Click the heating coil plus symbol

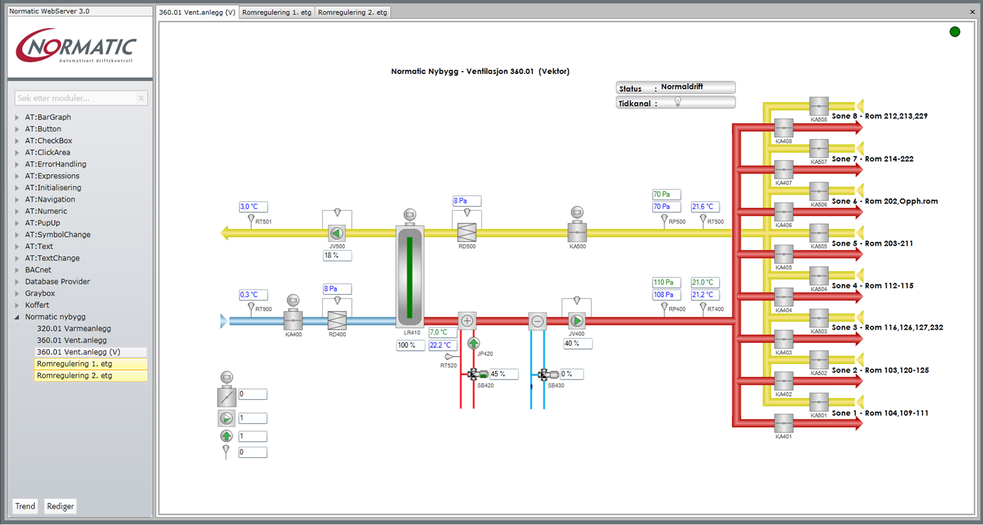467,321
